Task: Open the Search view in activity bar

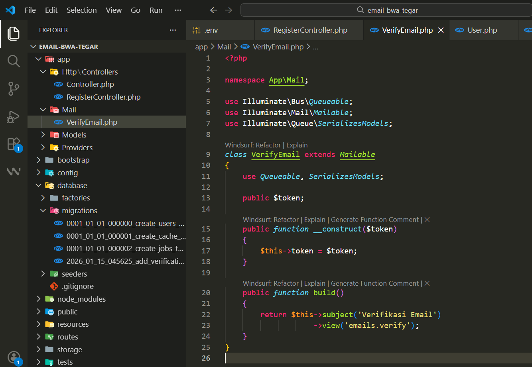Action: [x=14, y=61]
